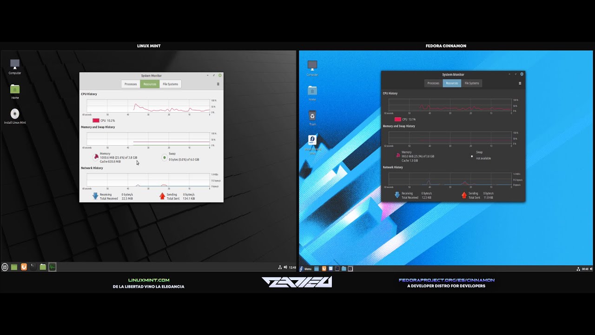Click Memory pie color picker in Mint monitor

point(96,157)
